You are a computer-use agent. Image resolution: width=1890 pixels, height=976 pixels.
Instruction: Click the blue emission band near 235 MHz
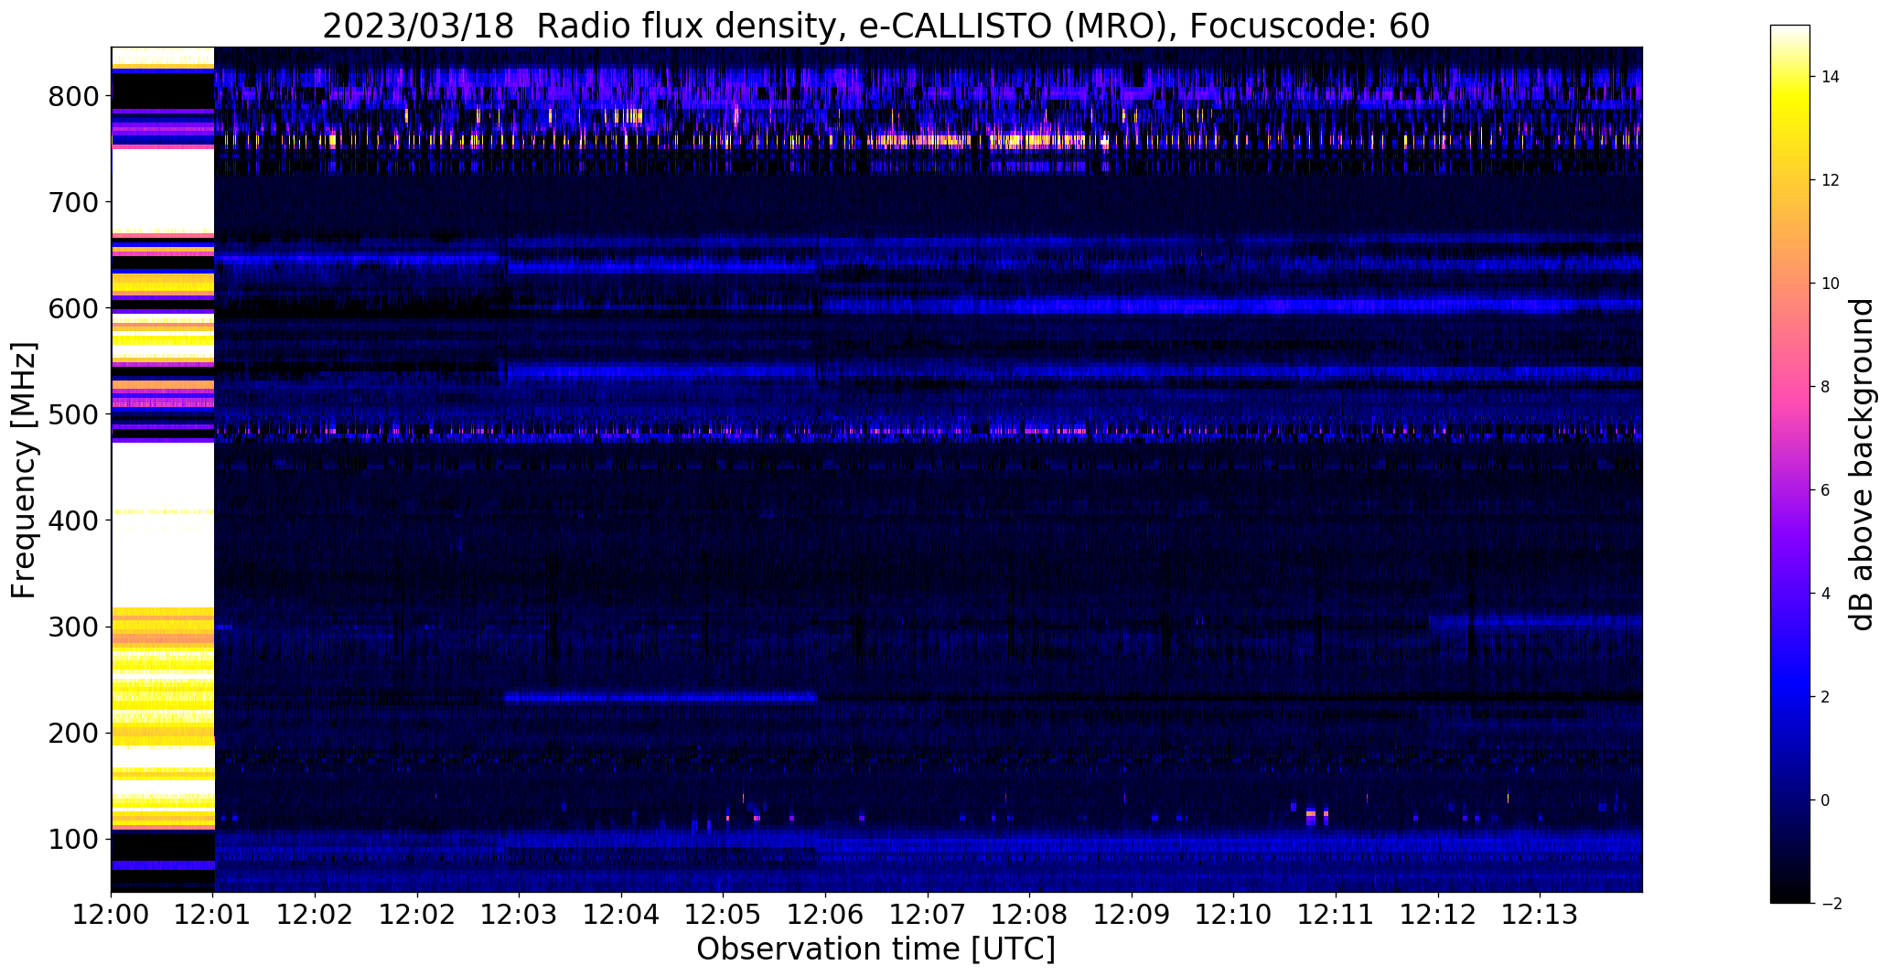click(x=660, y=697)
